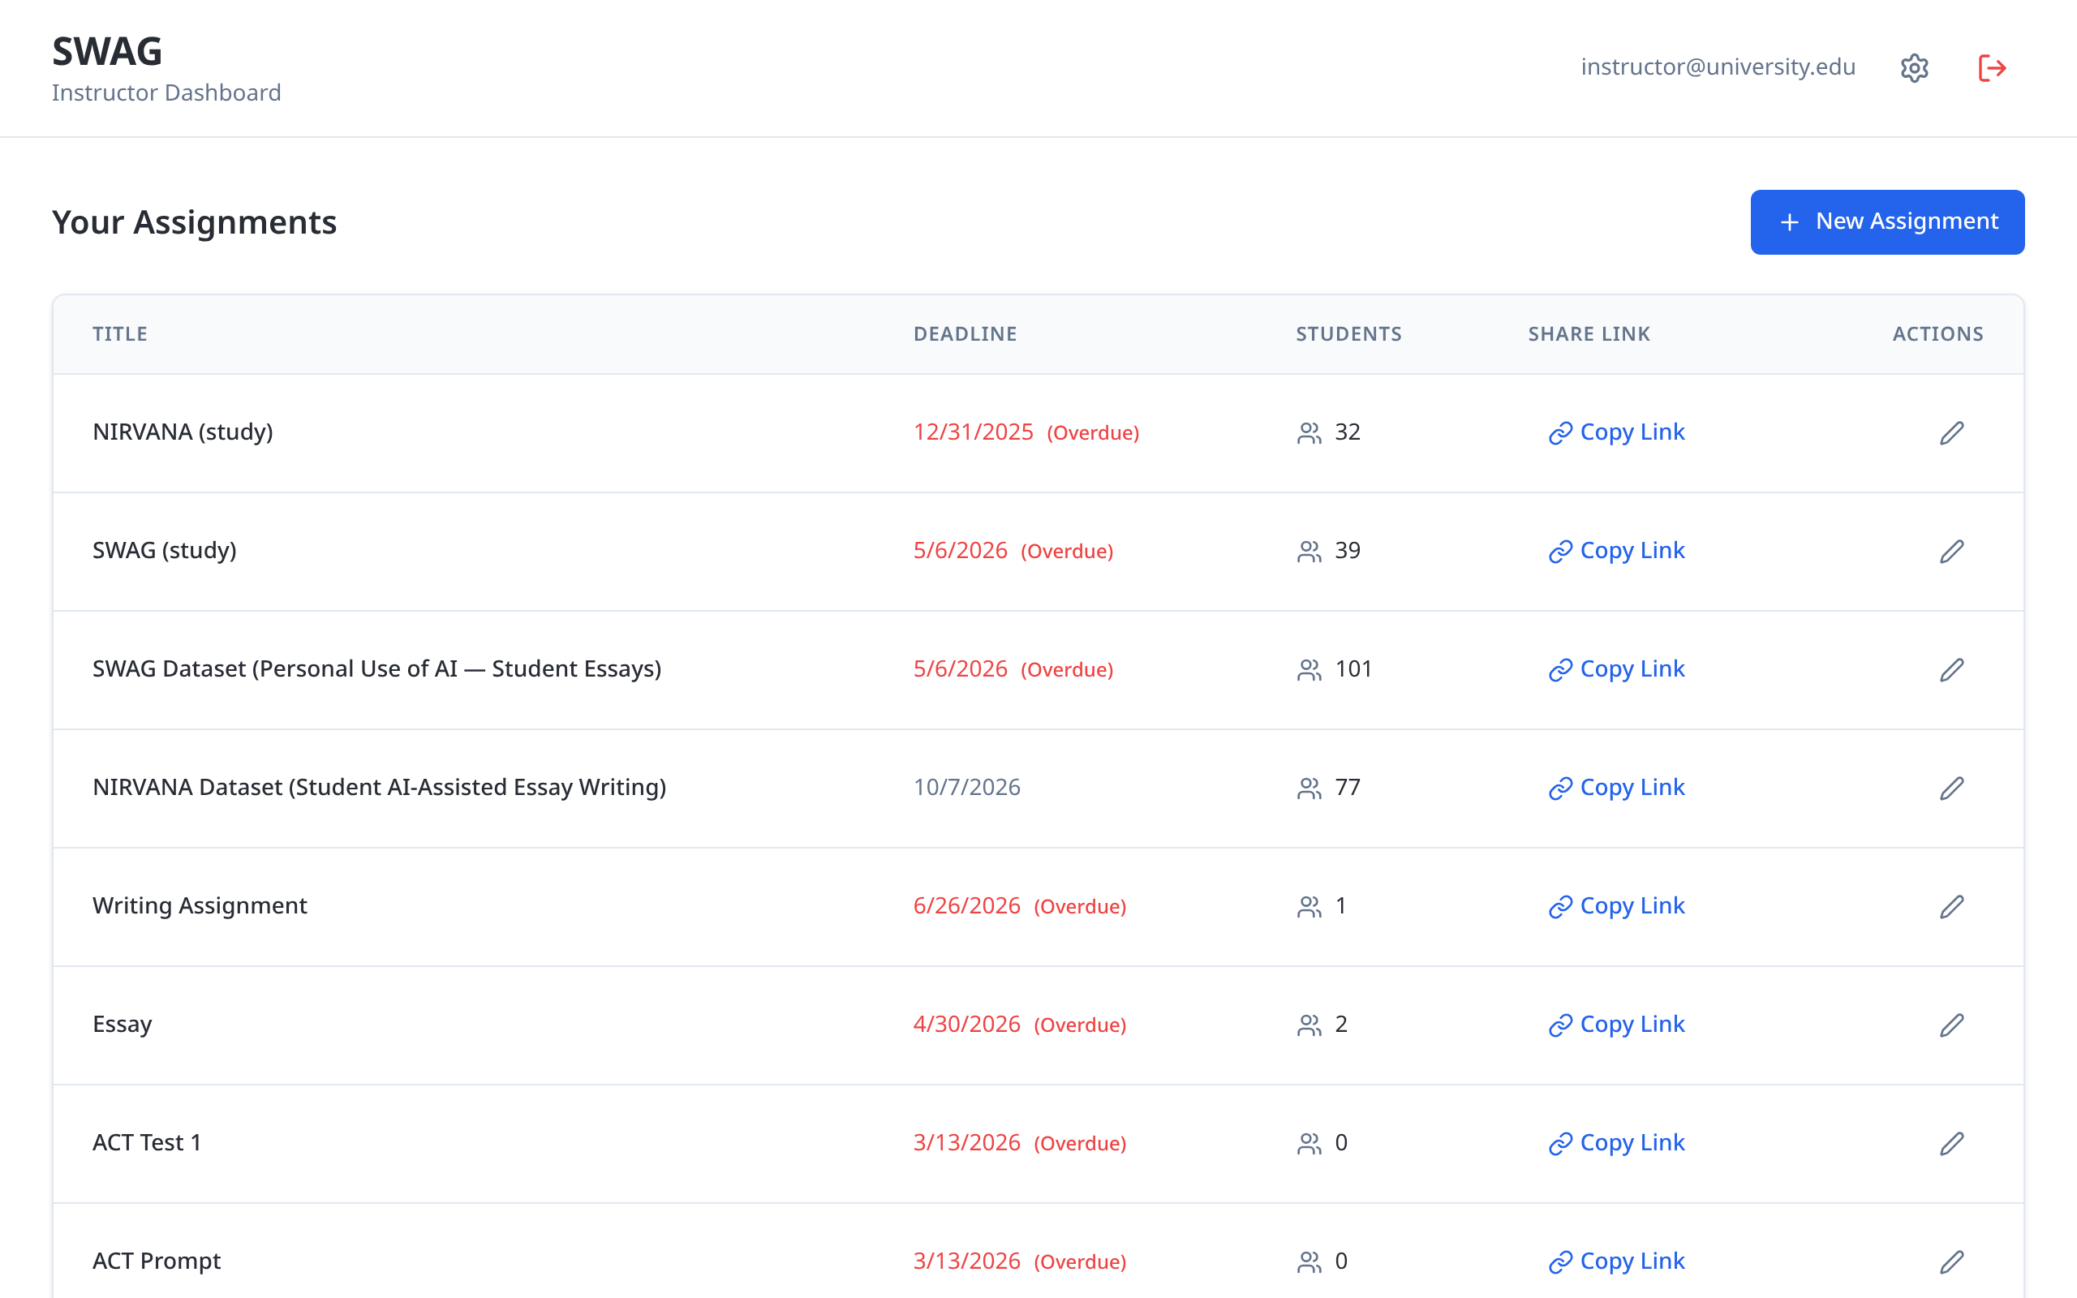Edit the NIRVANA (study) assignment pencil icon
The height and width of the screenshot is (1298, 2077).
coord(1952,432)
